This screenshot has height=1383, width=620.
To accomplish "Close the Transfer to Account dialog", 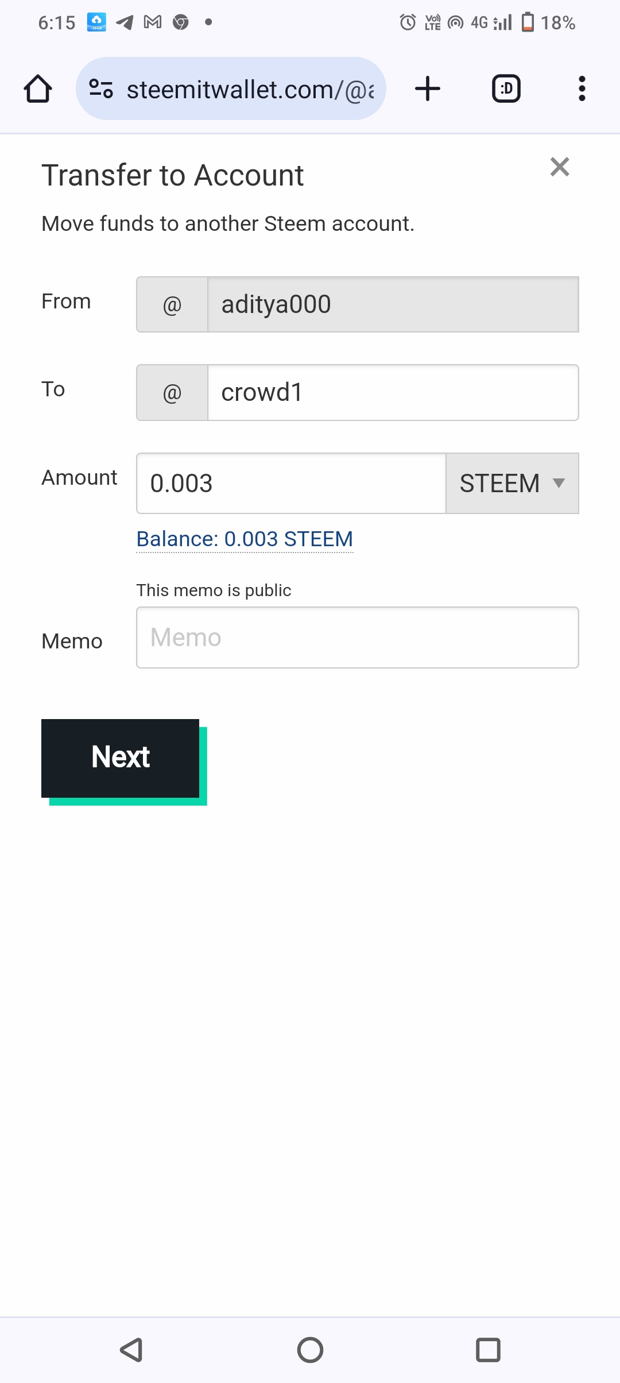I will pyautogui.click(x=559, y=167).
